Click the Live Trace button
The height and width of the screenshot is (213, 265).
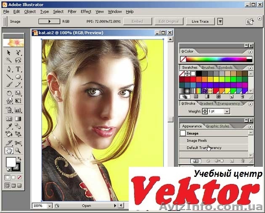200,21
